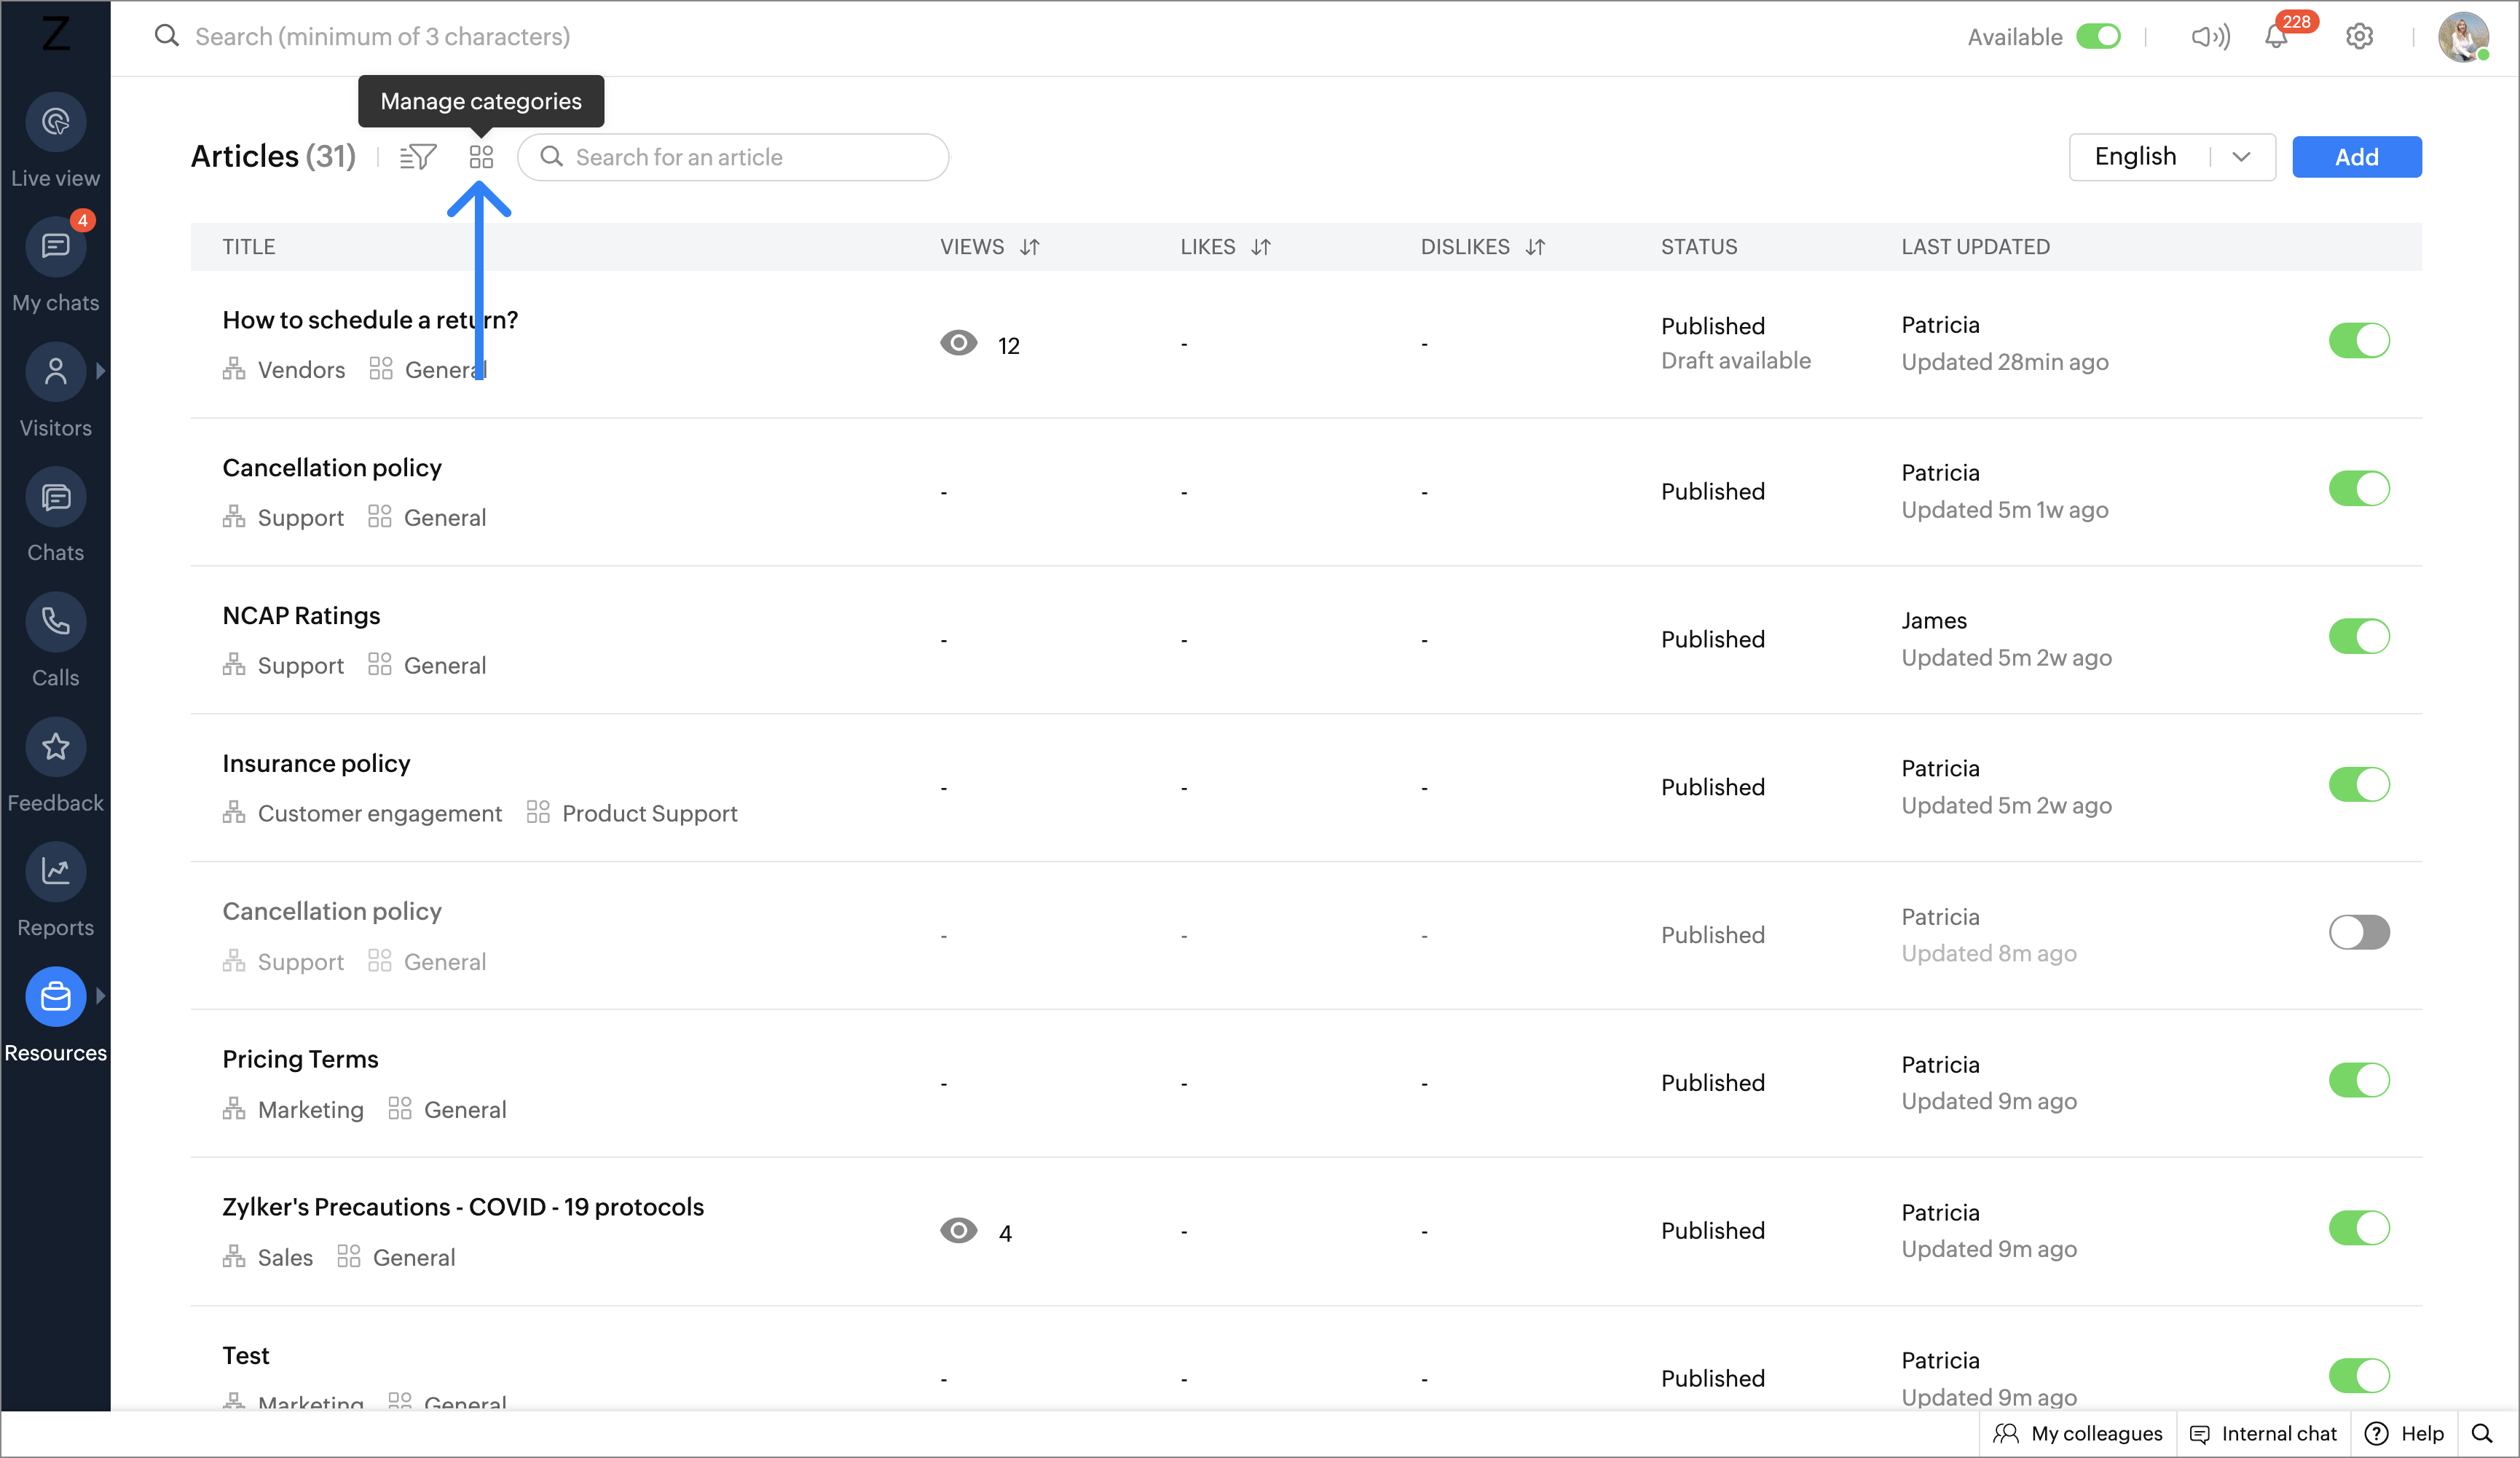Open the notifications bell
Image resolution: width=2520 pixels, height=1458 pixels.
click(2275, 37)
